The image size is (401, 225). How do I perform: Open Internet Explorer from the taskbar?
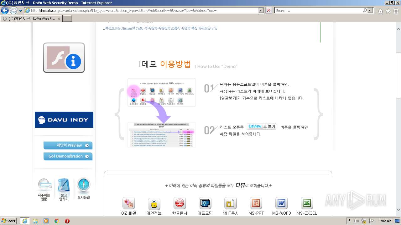24,221
